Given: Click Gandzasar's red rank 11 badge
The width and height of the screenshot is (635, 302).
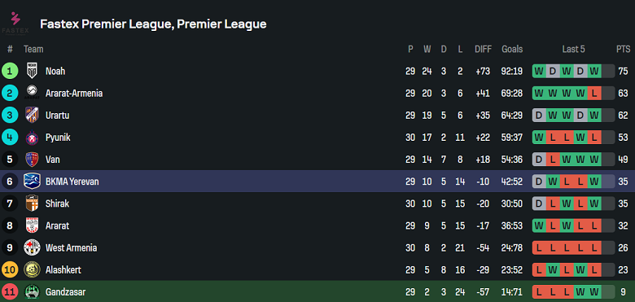Looking at the screenshot, I should pyautogui.click(x=10, y=291).
